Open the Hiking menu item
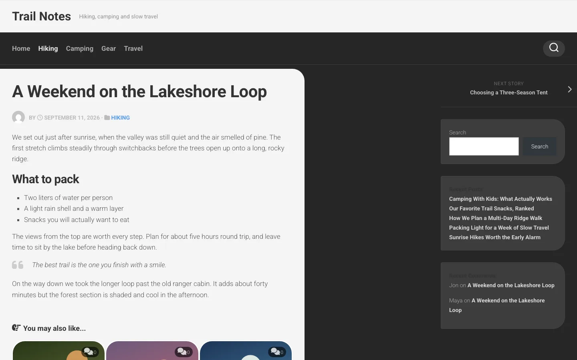 [48, 48]
